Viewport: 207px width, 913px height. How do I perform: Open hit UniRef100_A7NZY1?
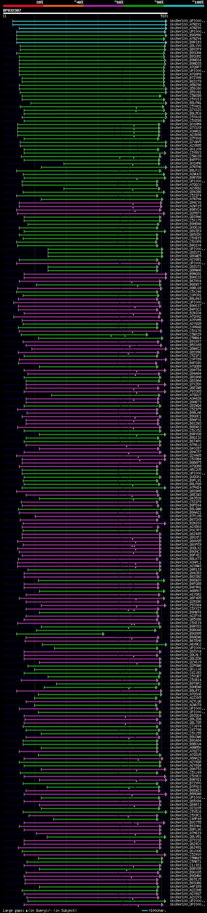(186, 25)
